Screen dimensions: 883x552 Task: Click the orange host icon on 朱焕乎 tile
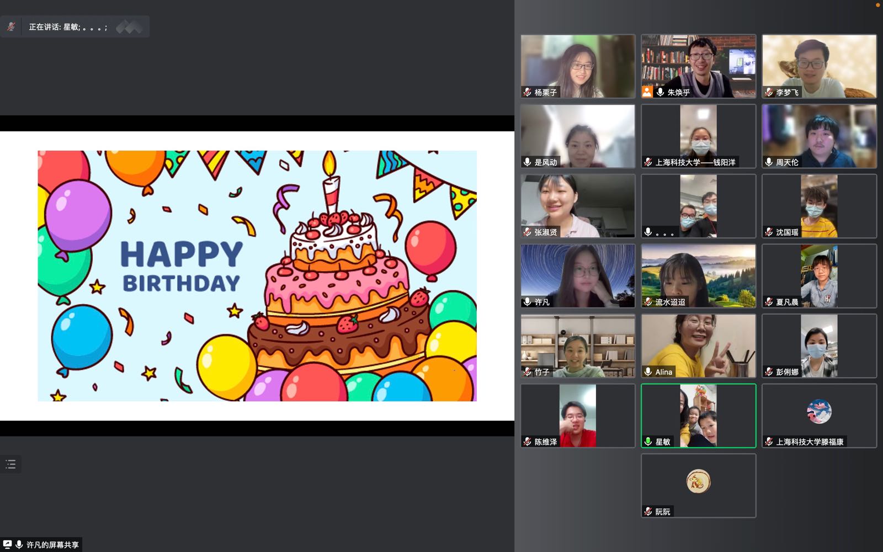tap(647, 92)
